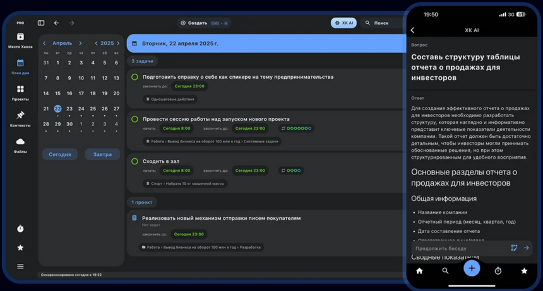Toggle the sidebar panel layout icon

pyautogui.click(x=41, y=23)
